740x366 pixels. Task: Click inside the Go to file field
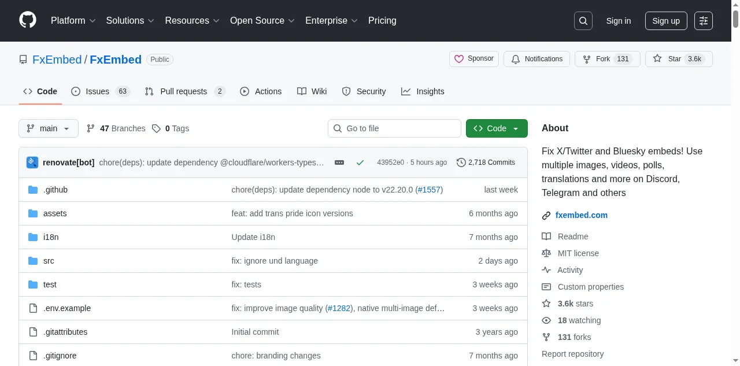pos(394,128)
